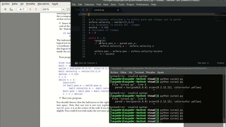This screenshot has width=226, height=127.
Task: Open Editar menu in the PDF viewer
Action: click(x=15, y=4)
